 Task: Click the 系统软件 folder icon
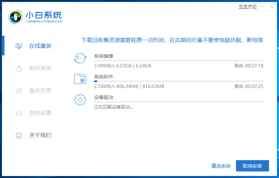pos(80,79)
